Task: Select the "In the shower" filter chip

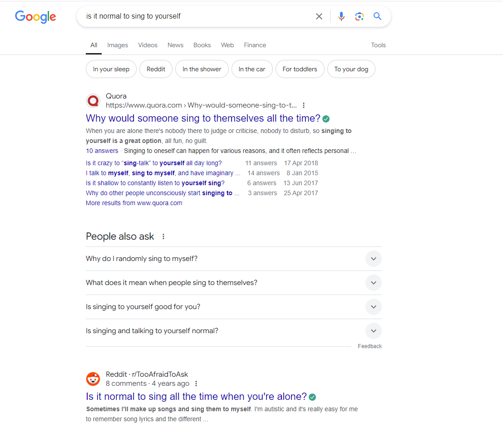Action: (x=202, y=69)
